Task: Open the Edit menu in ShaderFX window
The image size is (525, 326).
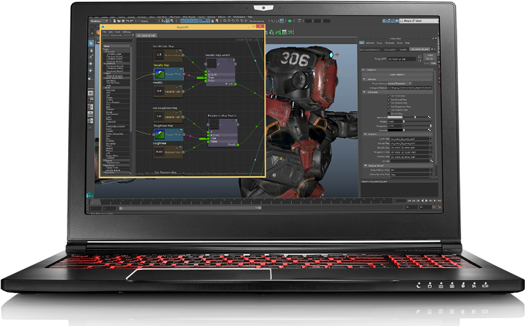Action: click(110, 32)
